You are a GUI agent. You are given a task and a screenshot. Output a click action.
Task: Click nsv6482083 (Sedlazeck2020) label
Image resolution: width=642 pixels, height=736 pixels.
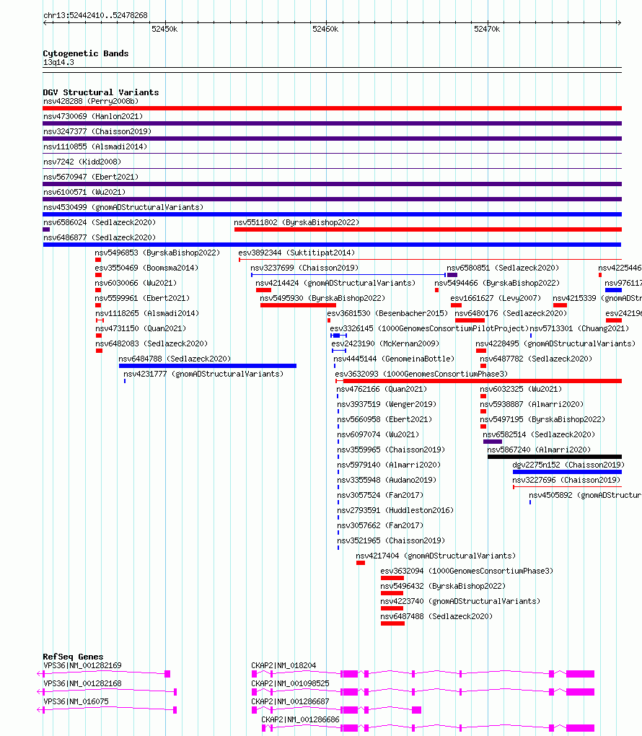pos(151,343)
